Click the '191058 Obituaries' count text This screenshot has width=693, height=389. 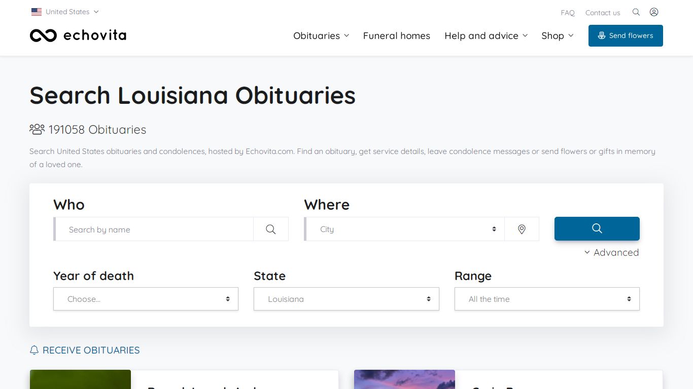(97, 130)
